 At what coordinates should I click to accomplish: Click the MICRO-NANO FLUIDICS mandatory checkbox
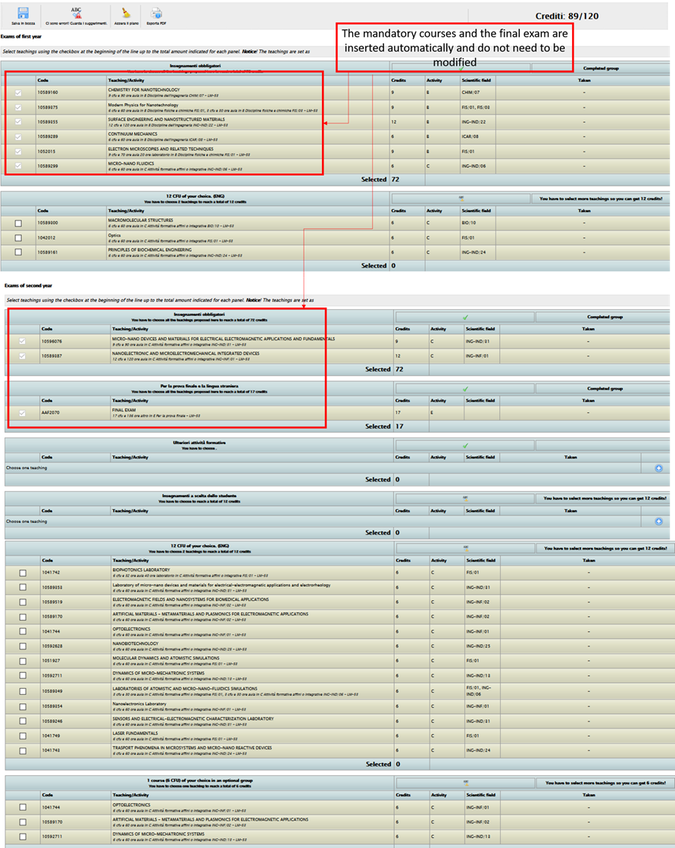18,166
